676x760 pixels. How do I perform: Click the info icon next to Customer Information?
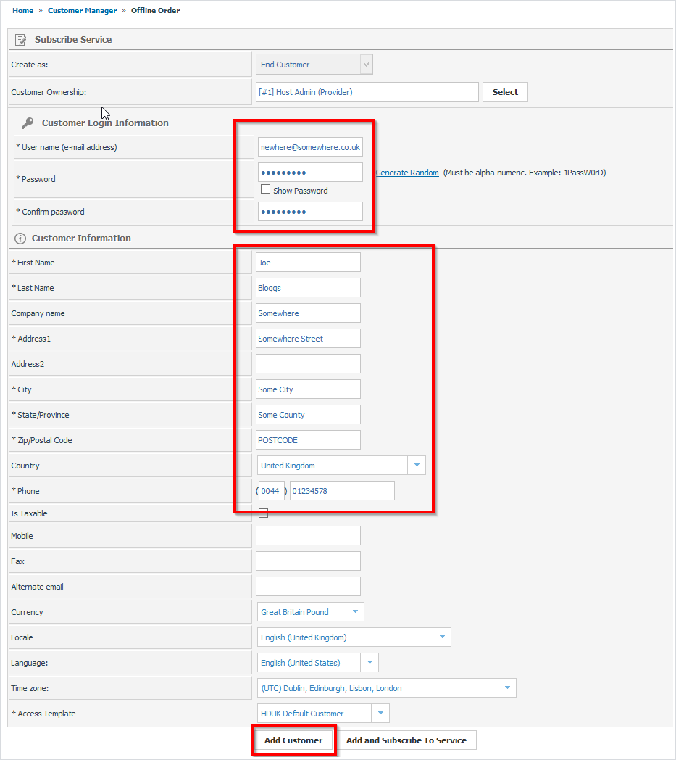pyautogui.click(x=20, y=239)
